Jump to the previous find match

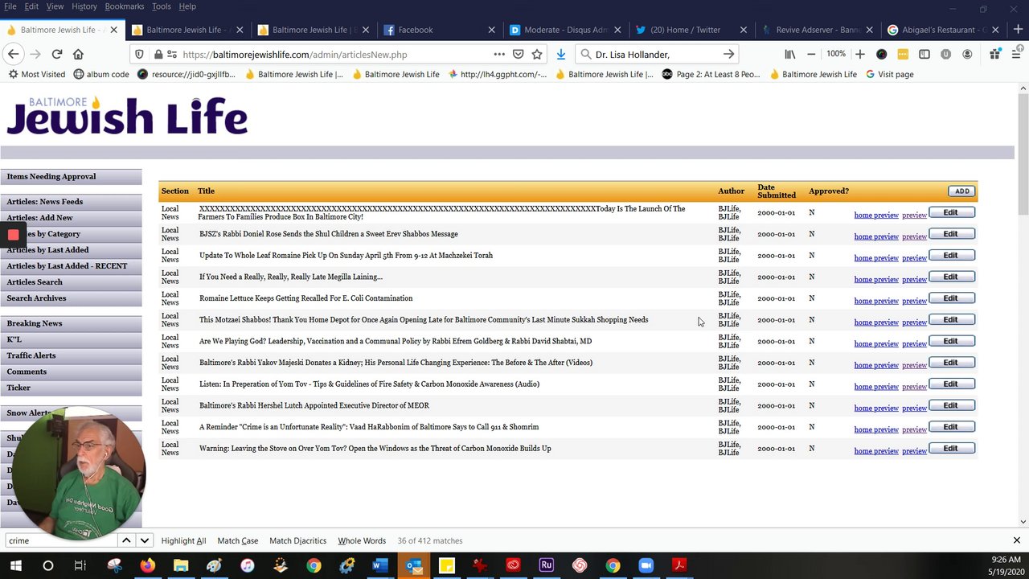point(126,540)
